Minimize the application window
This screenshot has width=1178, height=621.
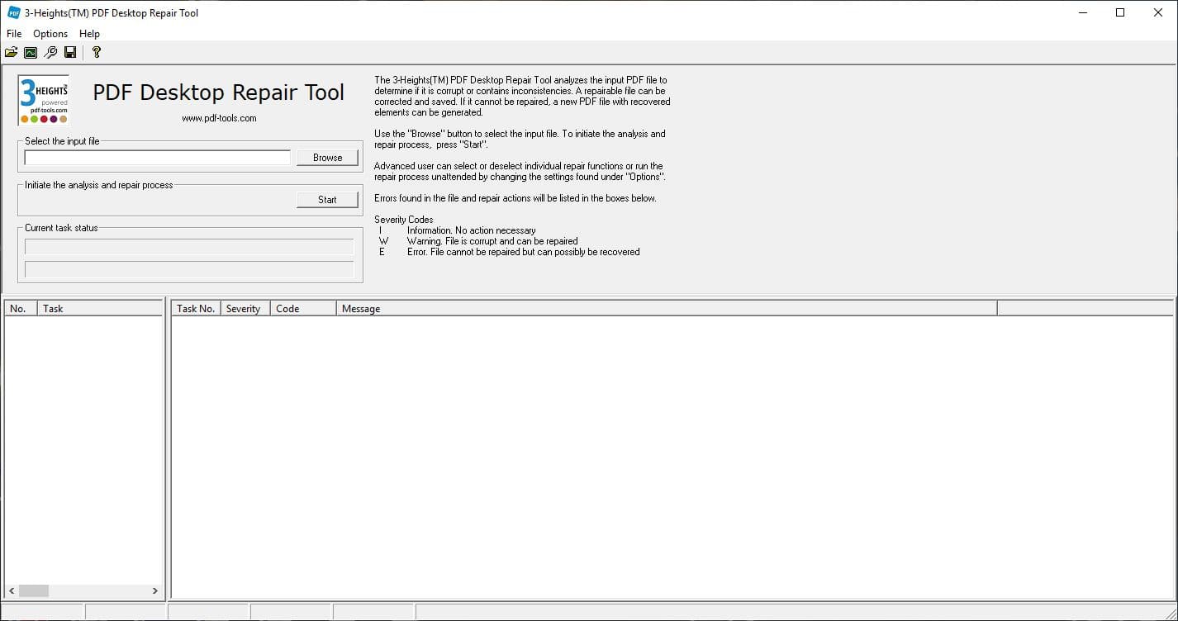[1082, 12]
